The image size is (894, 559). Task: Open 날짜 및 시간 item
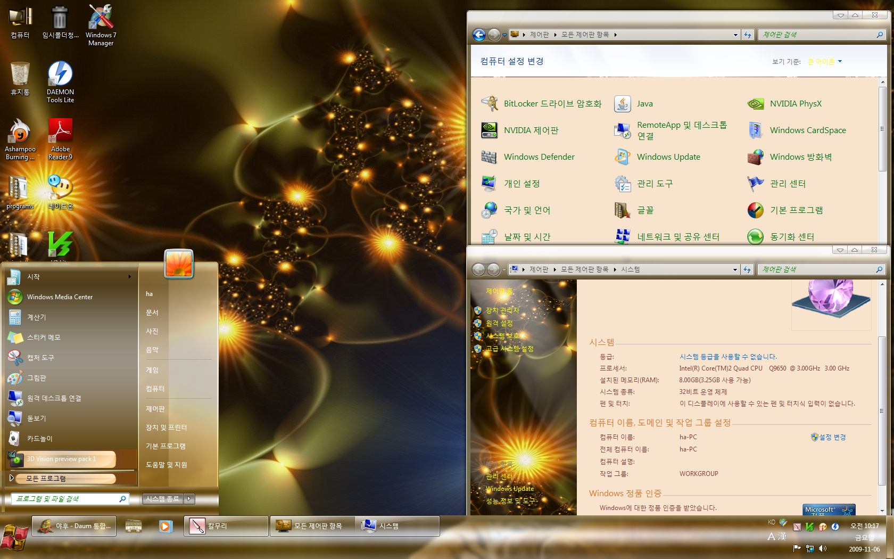tap(515, 237)
